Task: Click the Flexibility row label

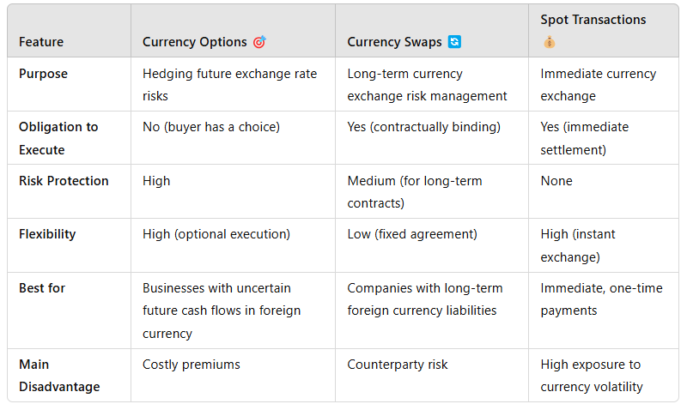Action: (47, 234)
